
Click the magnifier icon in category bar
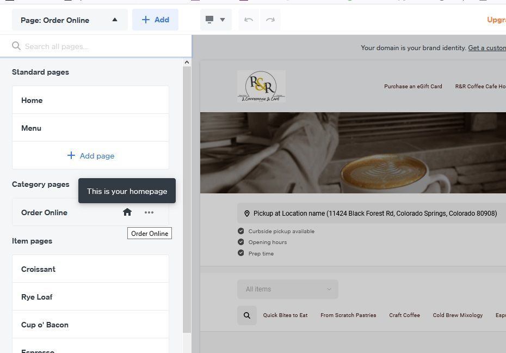(x=247, y=315)
